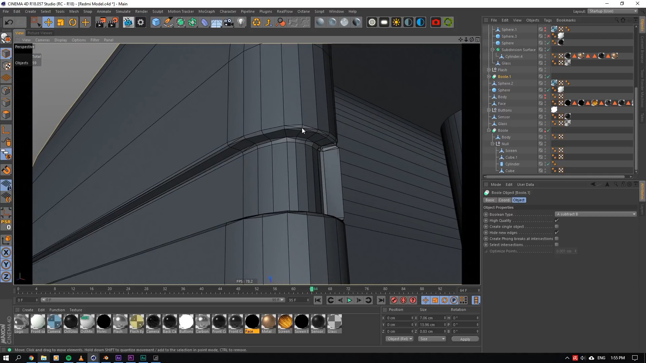
Task: Open the Layout Startup dropdown
Action: coord(613,11)
